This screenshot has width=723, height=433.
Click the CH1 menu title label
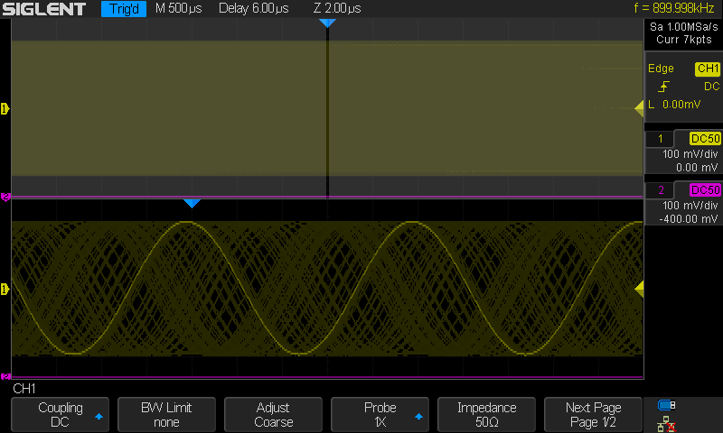point(24,388)
